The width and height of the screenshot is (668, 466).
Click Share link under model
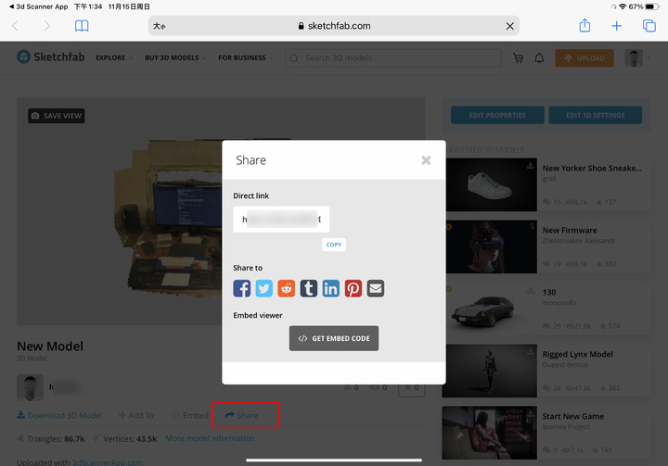click(242, 415)
